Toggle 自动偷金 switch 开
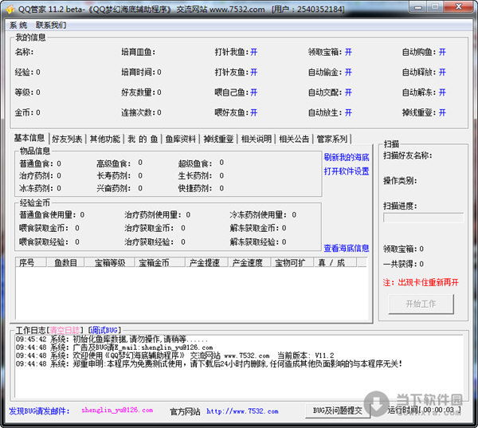The height and width of the screenshot is (428, 478). point(348,73)
